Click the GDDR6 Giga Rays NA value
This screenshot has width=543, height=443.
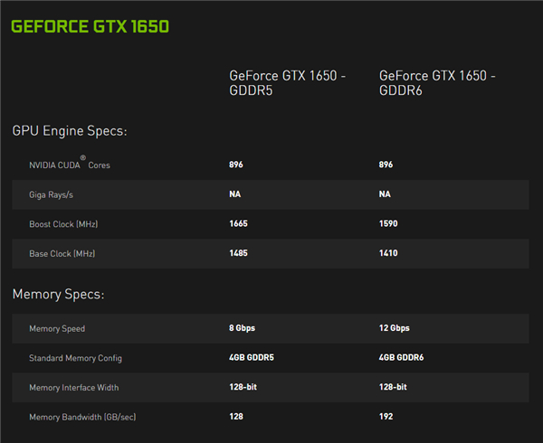click(385, 194)
